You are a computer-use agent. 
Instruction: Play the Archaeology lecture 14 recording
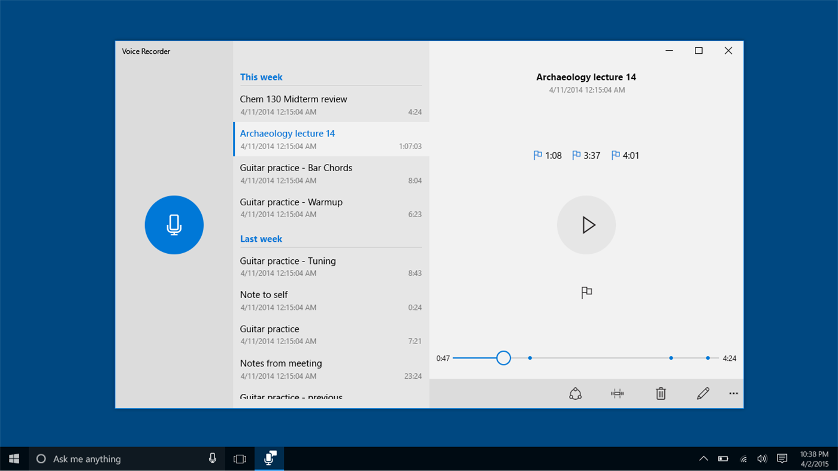tap(586, 224)
